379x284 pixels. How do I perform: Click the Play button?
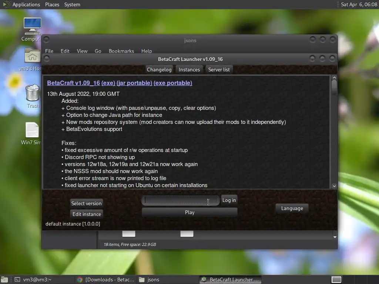[189, 212]
